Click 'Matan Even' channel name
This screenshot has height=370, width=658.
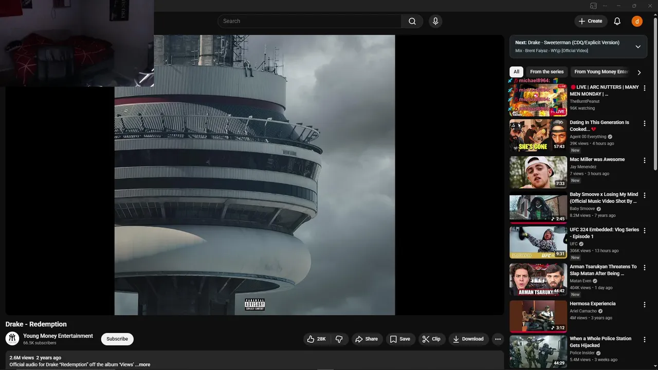click(x=580, y=281)
